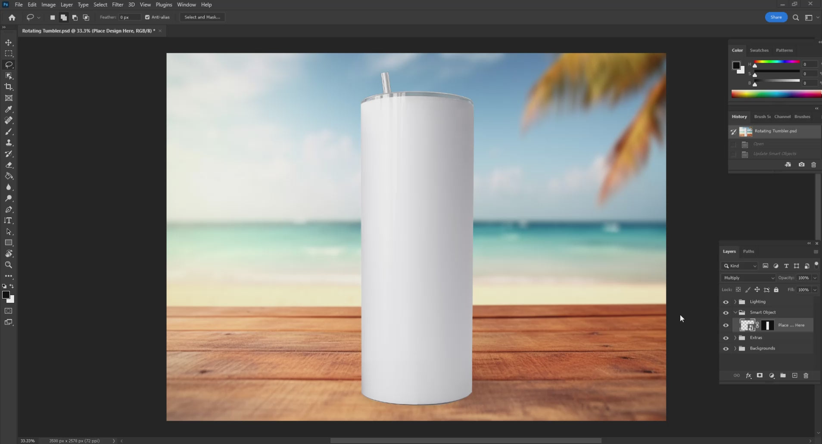Screen dimensions: 822x444
Task: Open the File menu
Action: (x=19, y=5)
